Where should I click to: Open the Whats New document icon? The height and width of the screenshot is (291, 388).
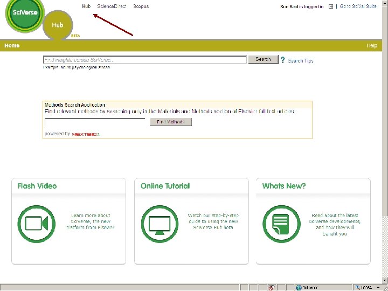282,224
